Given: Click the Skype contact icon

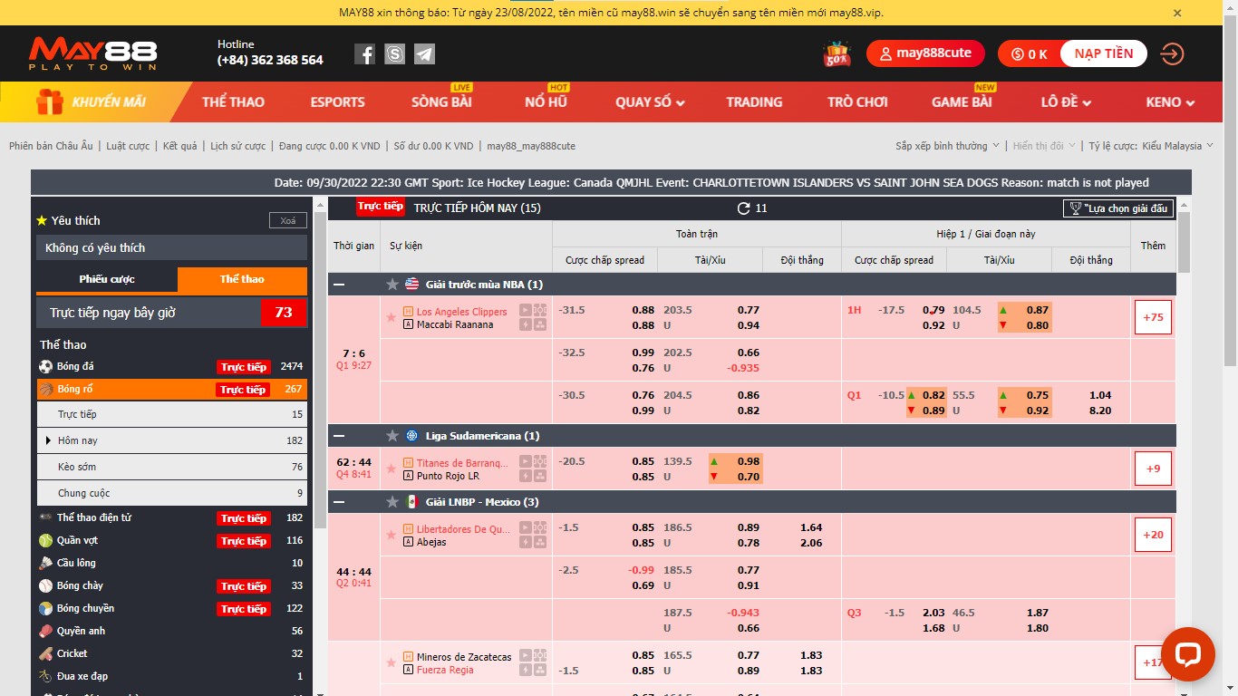Looking at the screenshot, I should (x=394, y=54).
